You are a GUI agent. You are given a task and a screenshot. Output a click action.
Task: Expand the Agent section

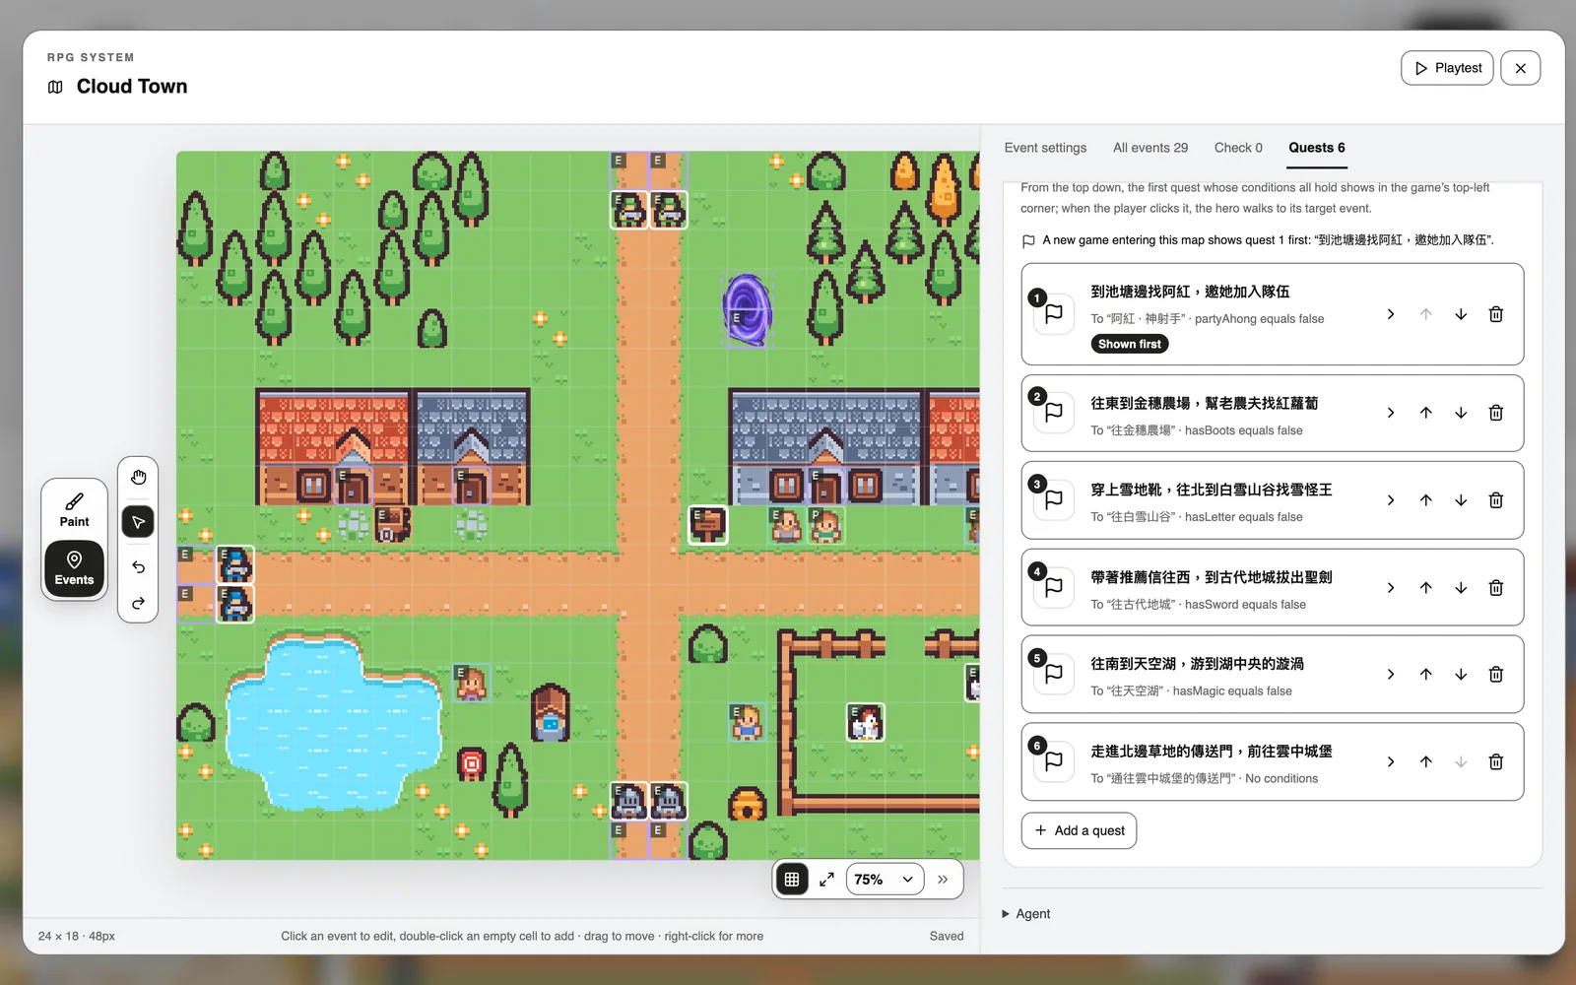coord(1026,914)
